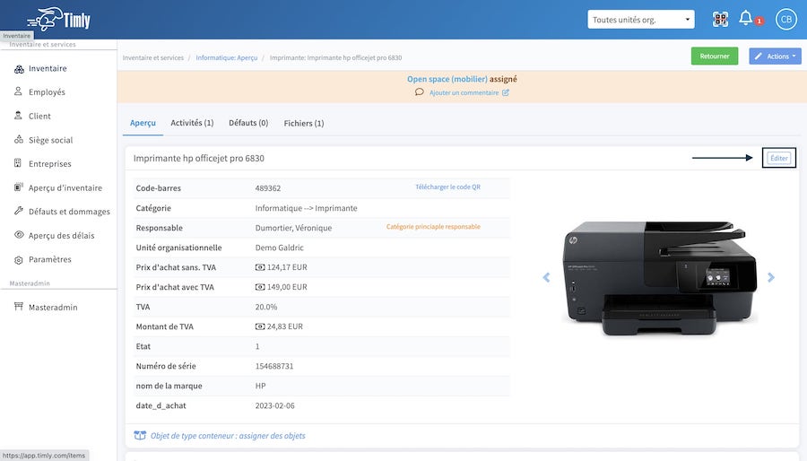The width and height of the screenshot is (807, 461).
Task: Click the money icon beside 24,83 EUR
Action: [x=260, y=326]
